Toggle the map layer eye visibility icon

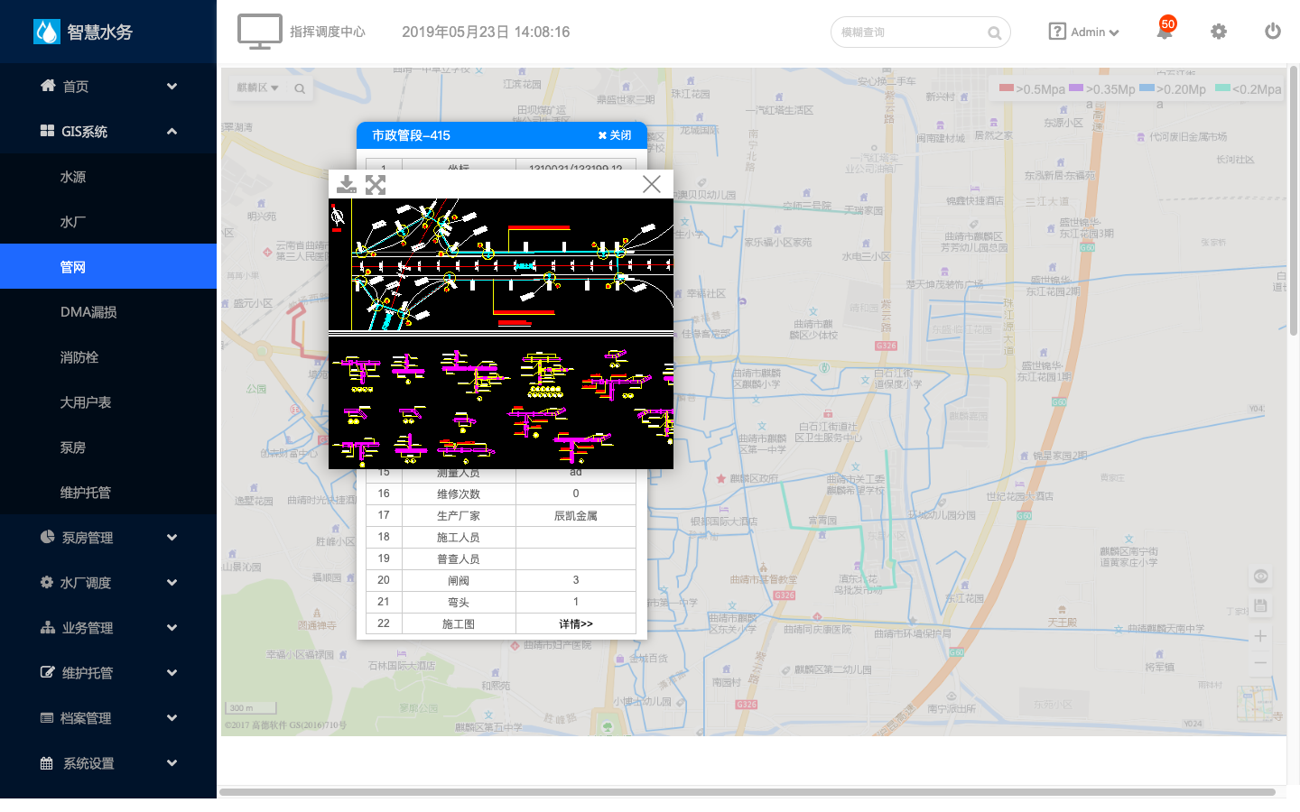[x=1261, y=577]
